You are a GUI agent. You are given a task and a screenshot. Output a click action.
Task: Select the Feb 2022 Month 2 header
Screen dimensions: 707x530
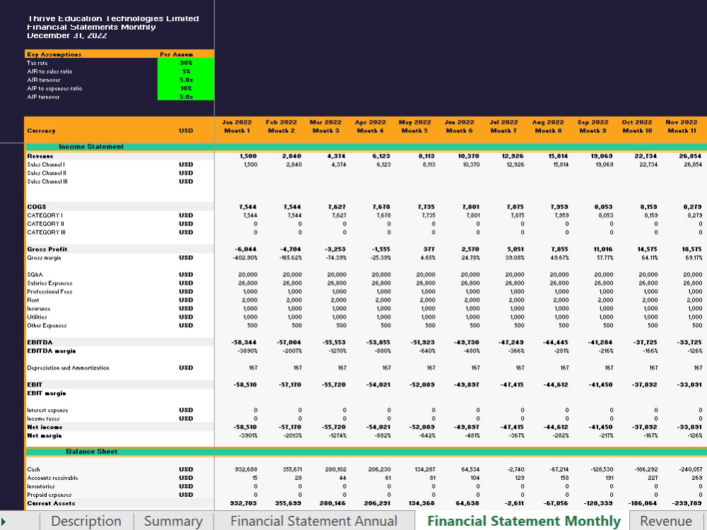click(281, 126)
